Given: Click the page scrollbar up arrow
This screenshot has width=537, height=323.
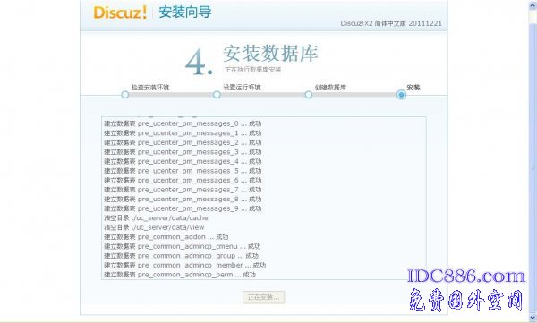Looking at the screenshot, I should (533, 5).
